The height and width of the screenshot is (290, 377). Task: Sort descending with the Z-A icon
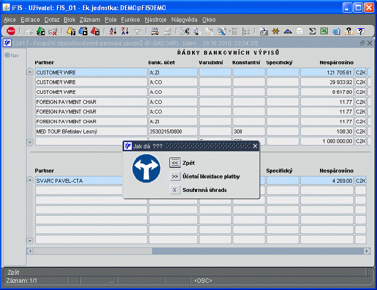click(125, 31)
